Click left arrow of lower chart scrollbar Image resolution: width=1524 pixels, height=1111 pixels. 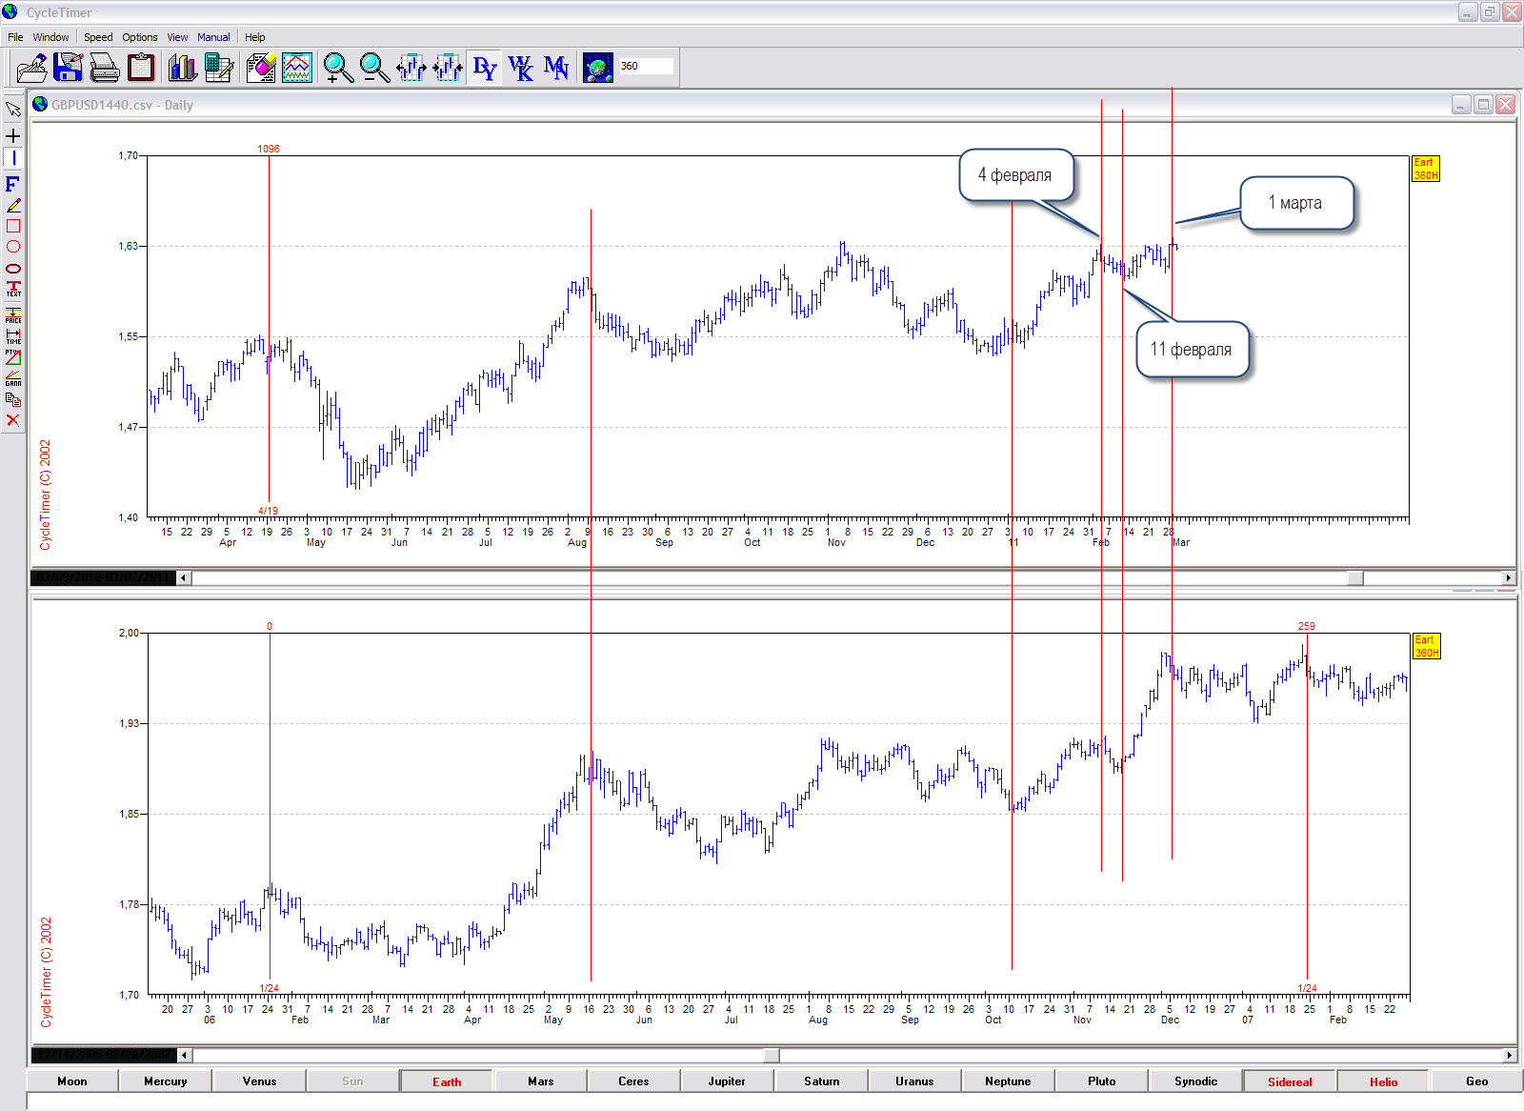coord(185,1055)
